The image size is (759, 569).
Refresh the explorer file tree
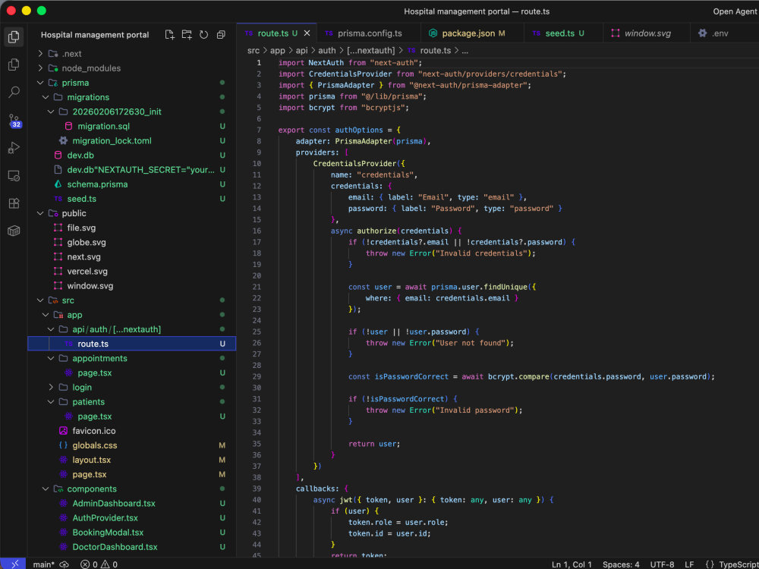click(x=203, y=34)
